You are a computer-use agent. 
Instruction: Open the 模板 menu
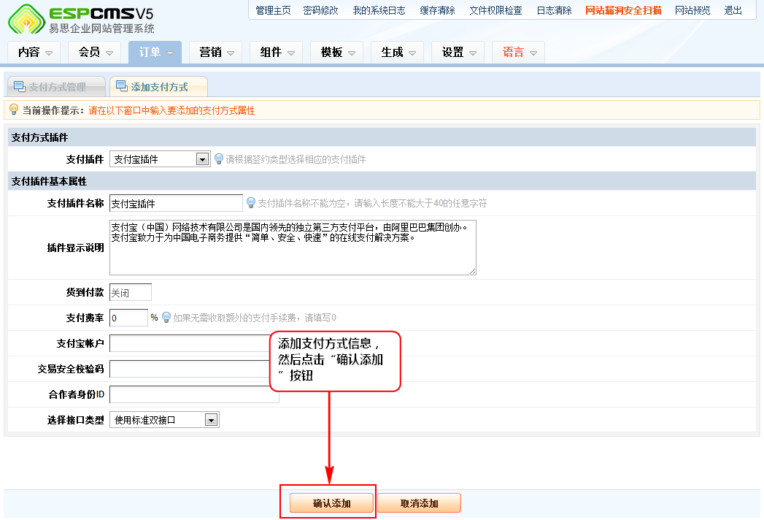coord(337,52)
